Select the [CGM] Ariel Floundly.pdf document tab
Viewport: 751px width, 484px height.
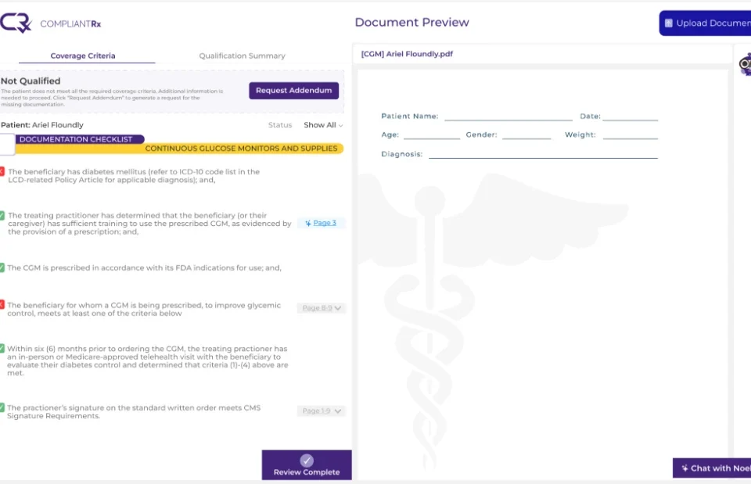pos(407,54)
